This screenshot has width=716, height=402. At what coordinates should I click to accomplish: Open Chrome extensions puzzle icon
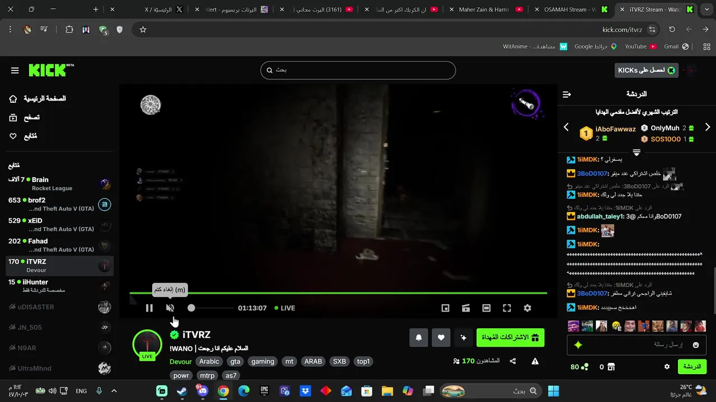[x=69, y=30]
